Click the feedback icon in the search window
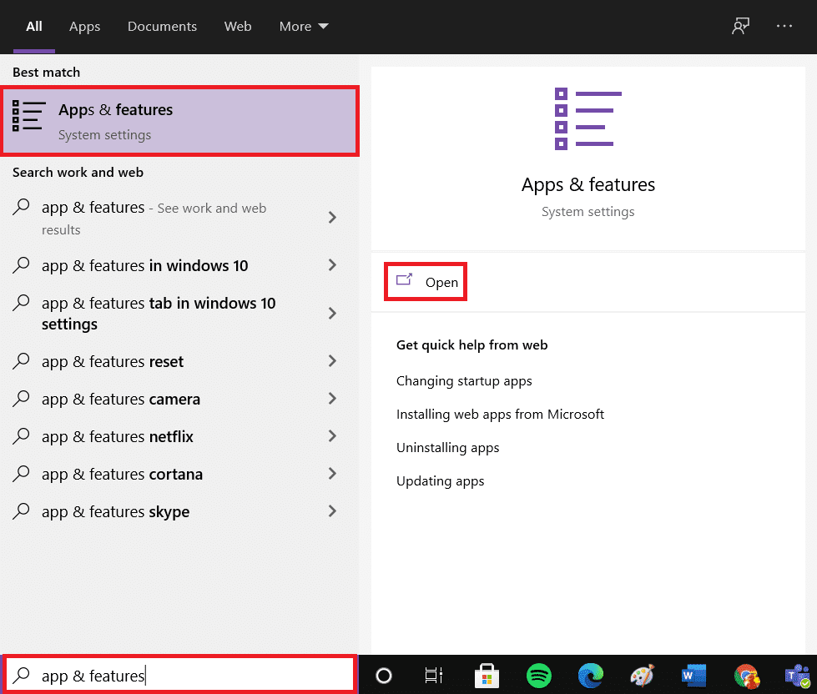This screenshot has width=817, height=694. [739, 26]
